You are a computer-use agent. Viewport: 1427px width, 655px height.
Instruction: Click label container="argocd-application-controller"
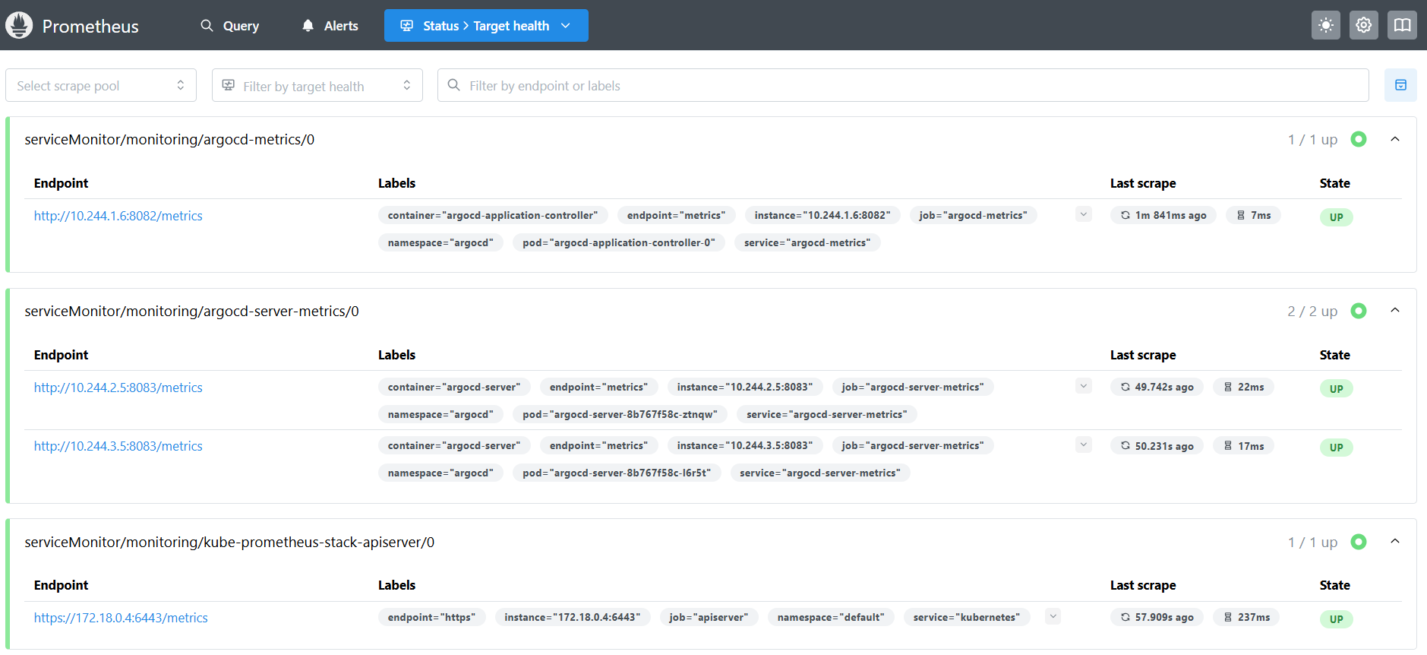click(x=493, y=215)
